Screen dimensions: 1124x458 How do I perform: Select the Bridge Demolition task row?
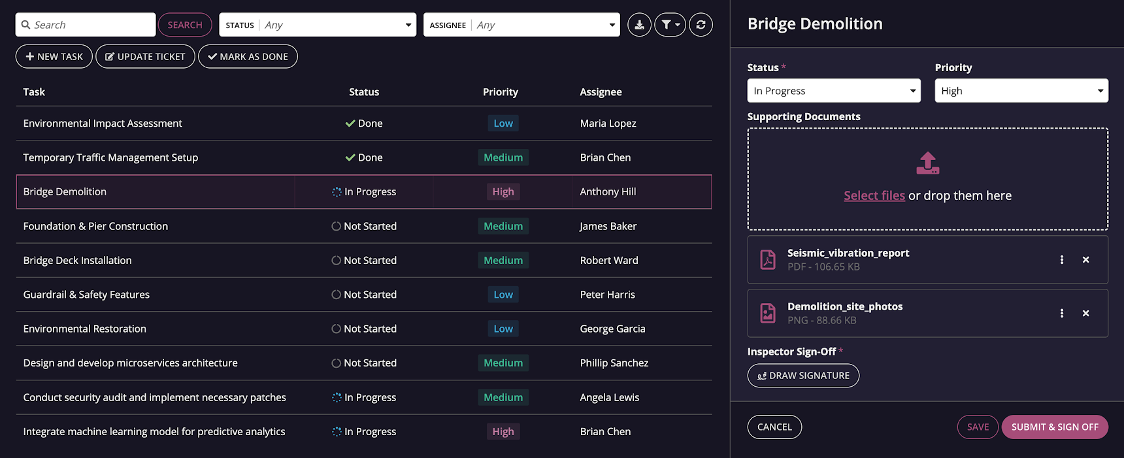[364, 191]
